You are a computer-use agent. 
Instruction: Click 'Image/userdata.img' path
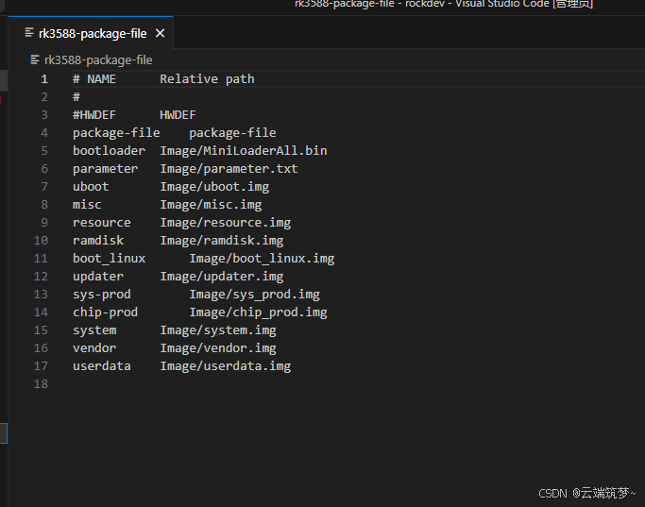226,366
